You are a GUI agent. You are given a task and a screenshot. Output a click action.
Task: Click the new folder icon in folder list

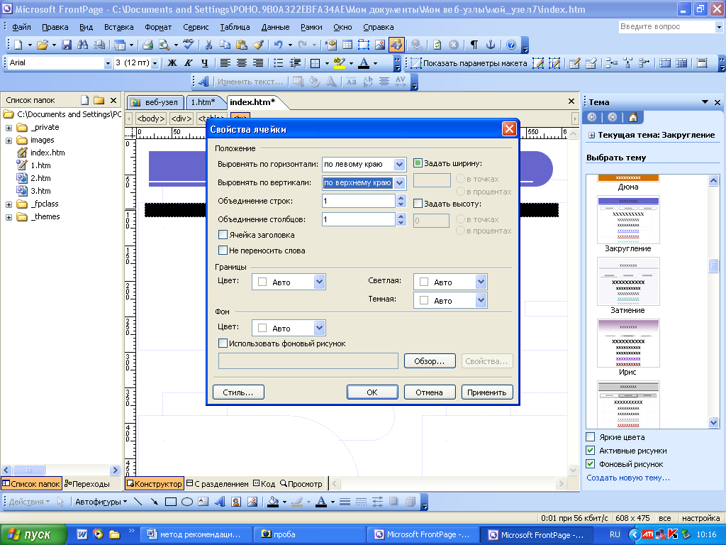99,100
